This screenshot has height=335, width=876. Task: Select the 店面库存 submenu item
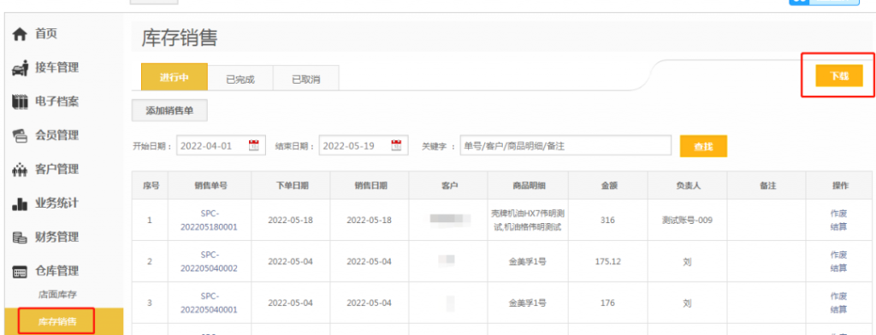57,295
